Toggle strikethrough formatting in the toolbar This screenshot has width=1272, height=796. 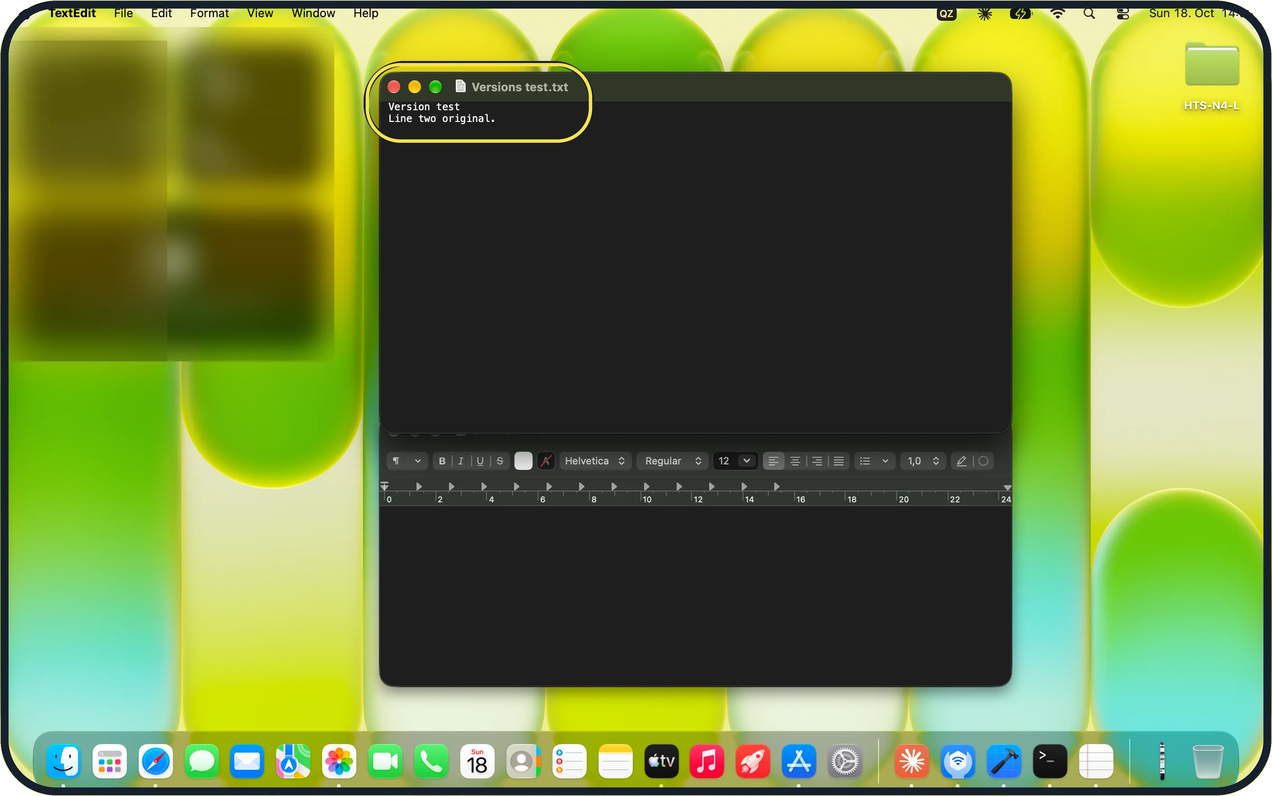[500, 461]
